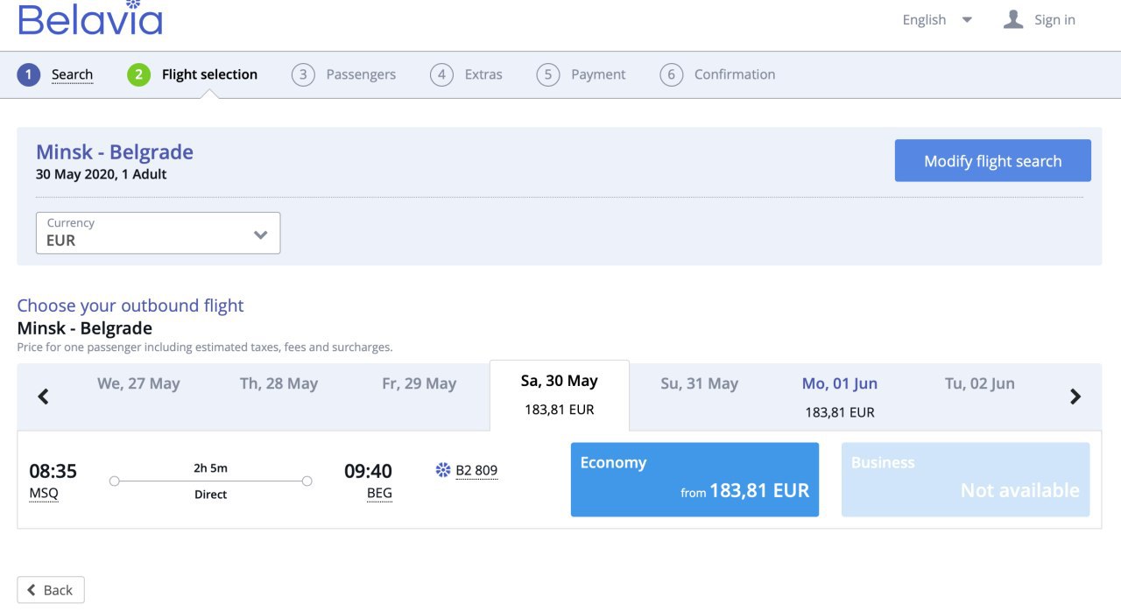Click the 183,81 EUR price under Mo, 01 Jun

pos(840,412)
